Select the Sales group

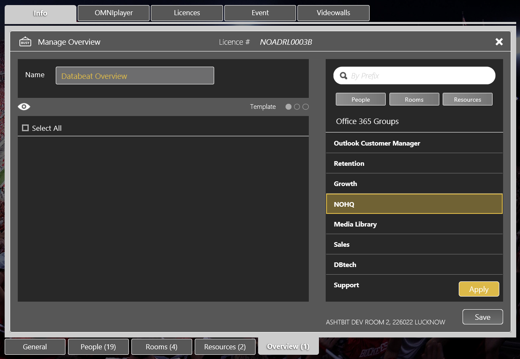[x=414, y=244]
